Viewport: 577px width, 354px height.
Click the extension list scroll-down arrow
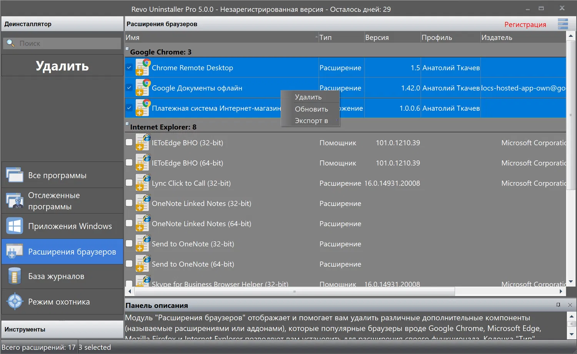pyautogui.click(x=571, y=282)
